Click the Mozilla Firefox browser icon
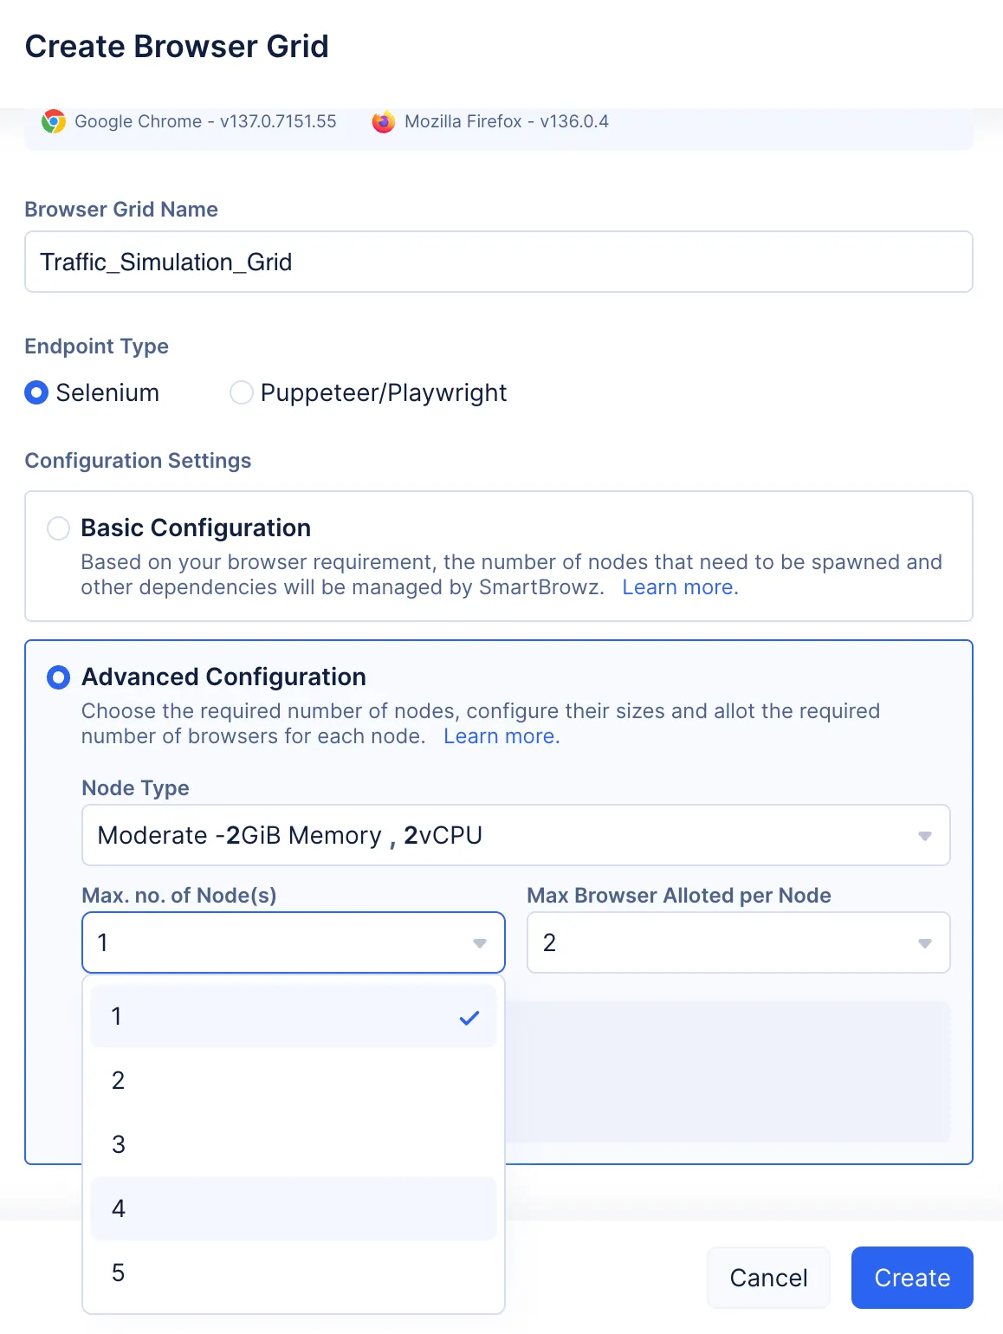 (384, 121)
